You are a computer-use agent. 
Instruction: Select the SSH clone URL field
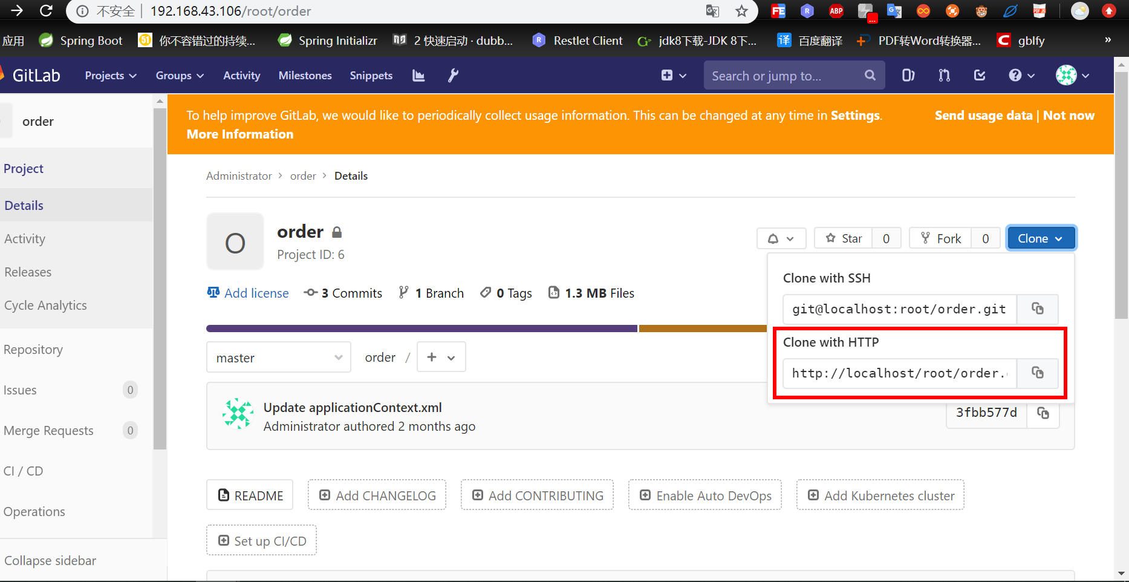900,309
